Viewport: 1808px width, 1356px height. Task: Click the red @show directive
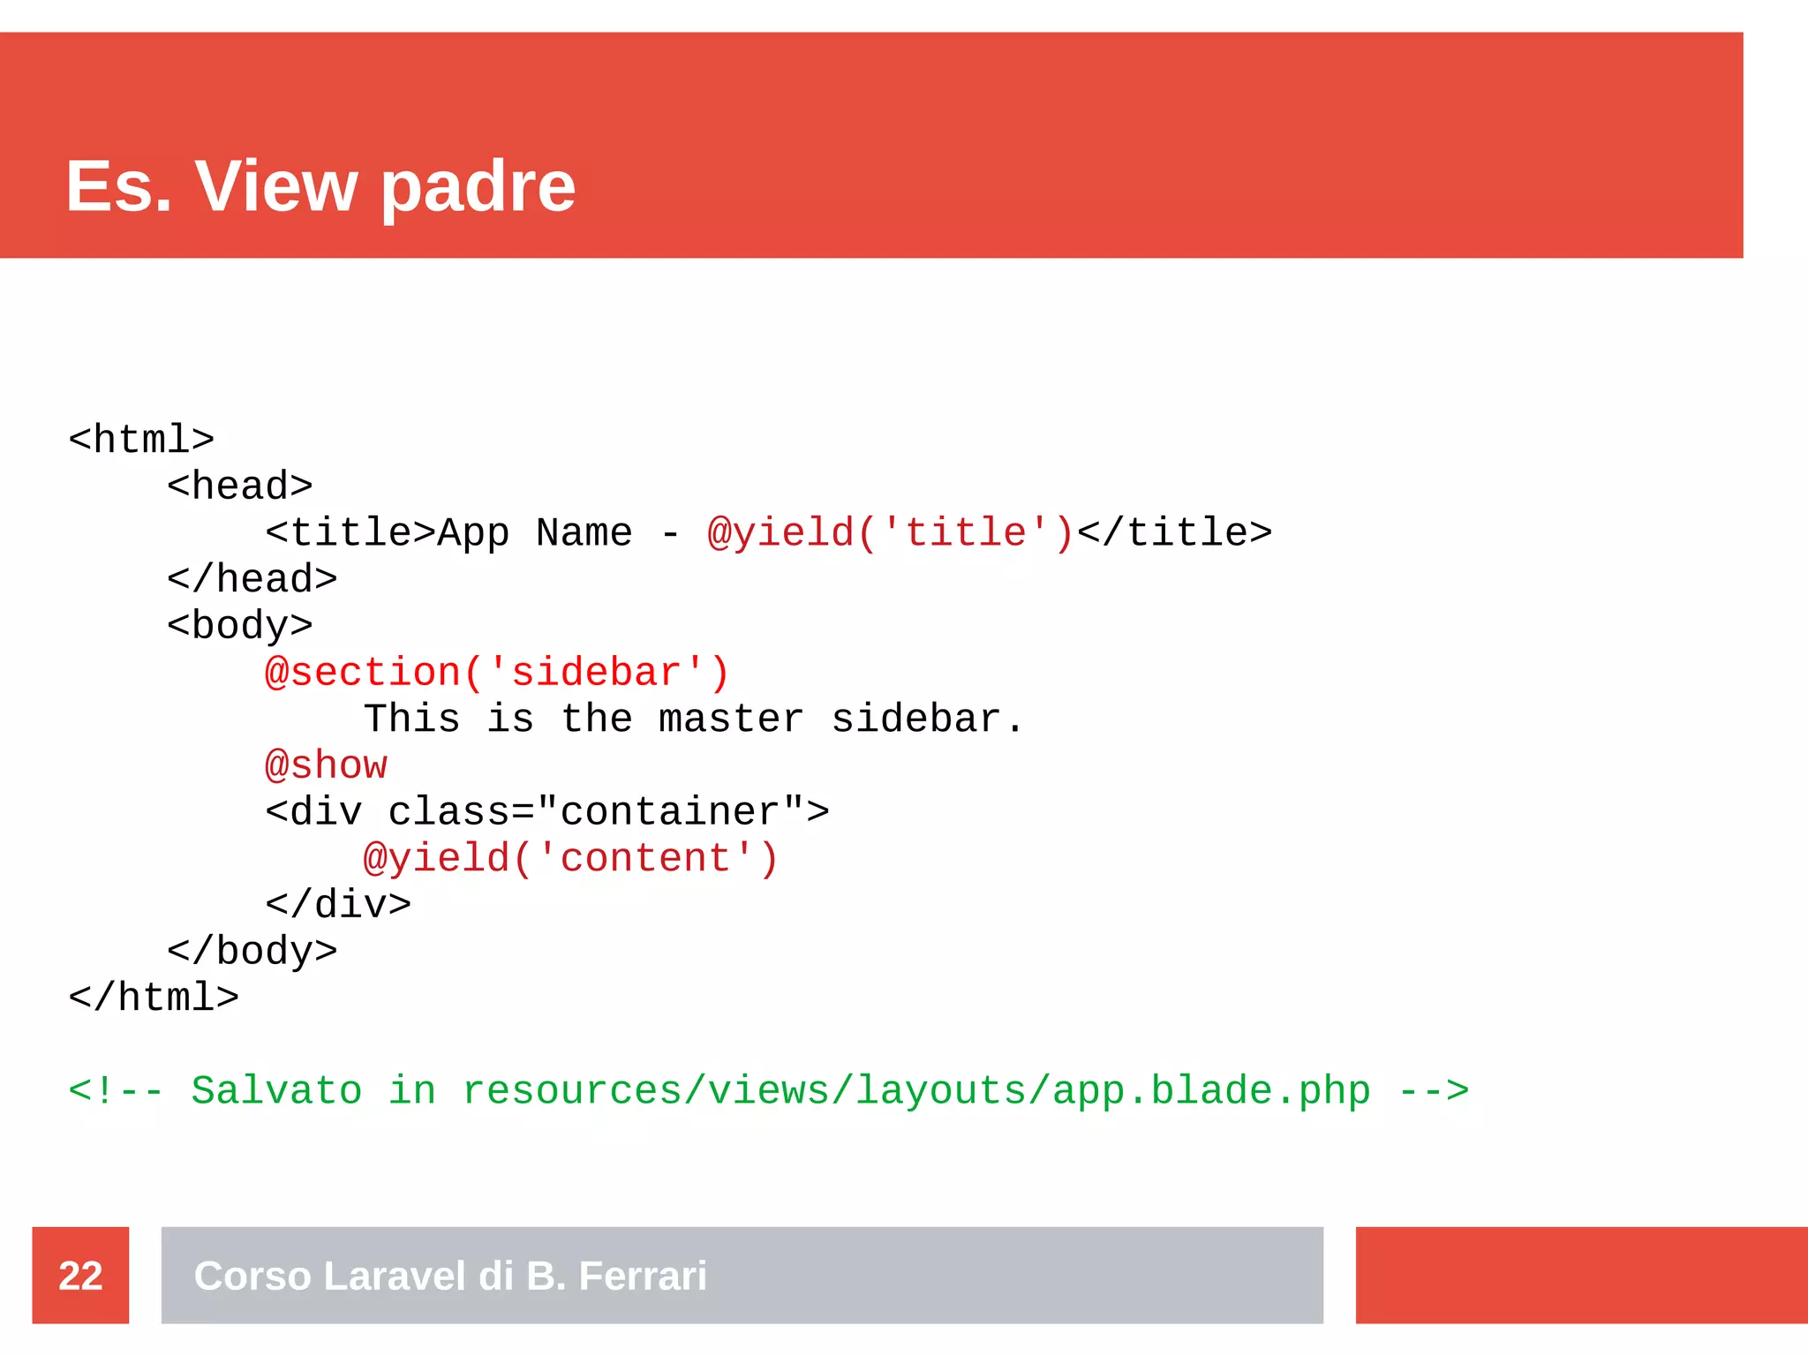tap(326, 765)
